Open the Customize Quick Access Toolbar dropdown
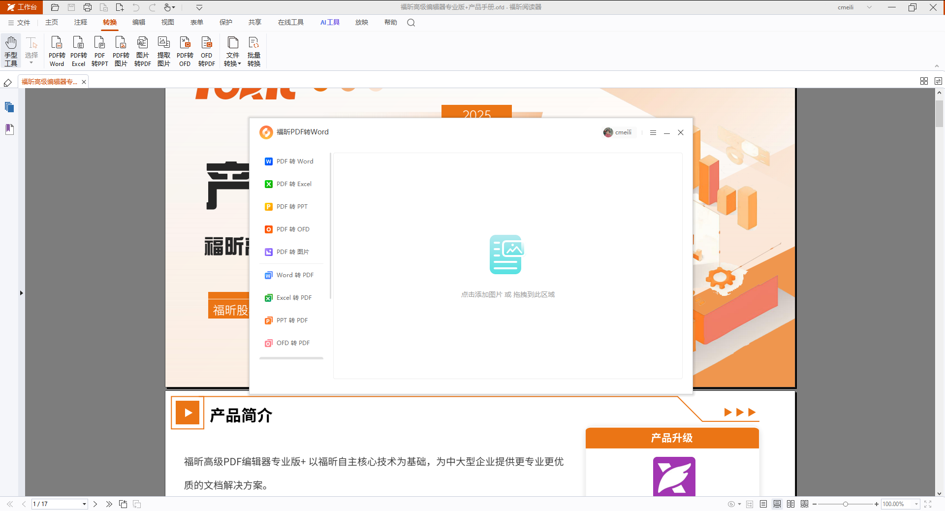Image resolution: width=945 pixels, height=511 pixels. click(199, 7)
